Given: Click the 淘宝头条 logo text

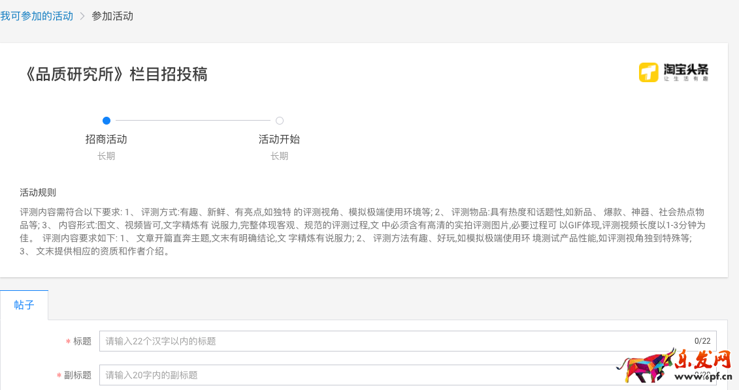Looking at the screenshot, I should coord(685,70).
